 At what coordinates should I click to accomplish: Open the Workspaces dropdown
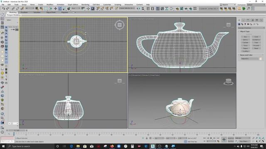(256, 5)
